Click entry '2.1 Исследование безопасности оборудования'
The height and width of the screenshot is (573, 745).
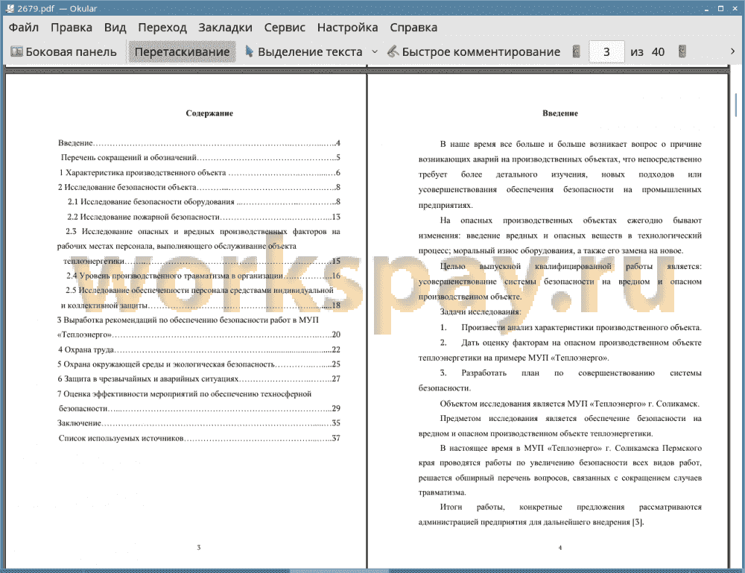click(204, 202)
